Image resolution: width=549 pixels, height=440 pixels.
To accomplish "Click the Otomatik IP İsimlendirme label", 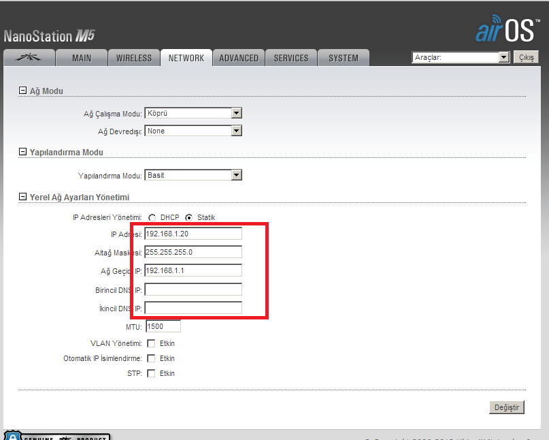I will [103, 359].
